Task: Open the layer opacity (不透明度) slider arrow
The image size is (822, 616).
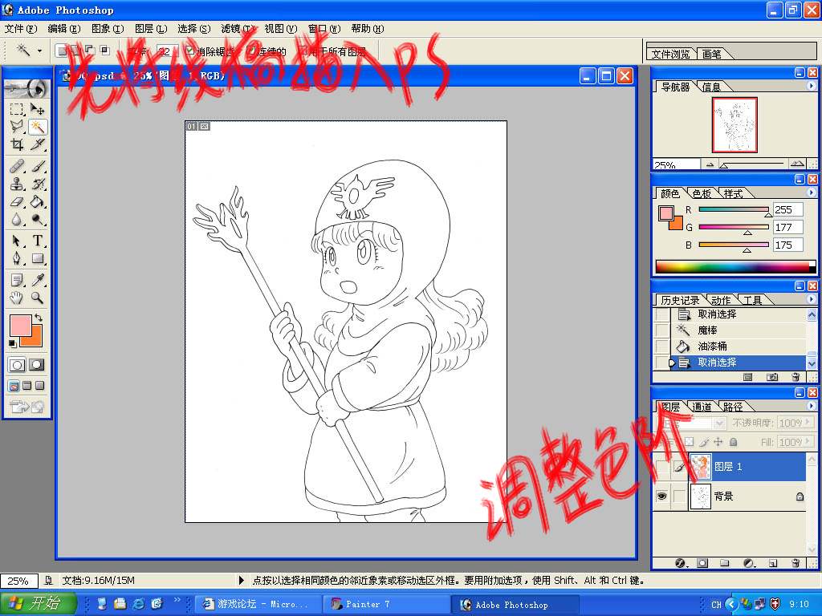Action: point(808,422)
